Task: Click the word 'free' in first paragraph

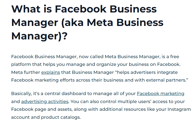Action: [174, 57]
